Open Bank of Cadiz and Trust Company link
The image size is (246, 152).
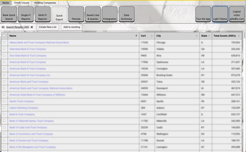click(x=28, y=127)
